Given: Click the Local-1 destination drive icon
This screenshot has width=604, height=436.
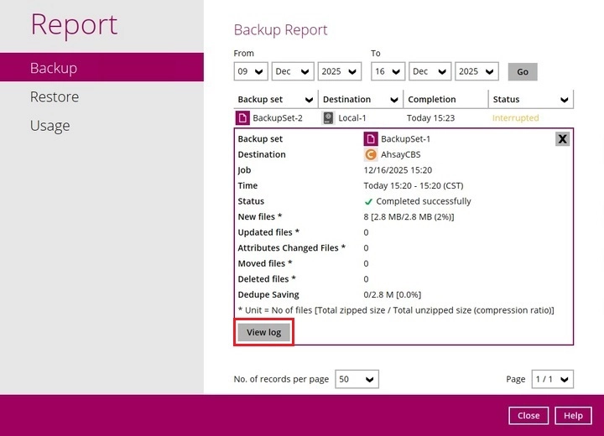Looking at the screenshot, I should [x=328, y=118].
